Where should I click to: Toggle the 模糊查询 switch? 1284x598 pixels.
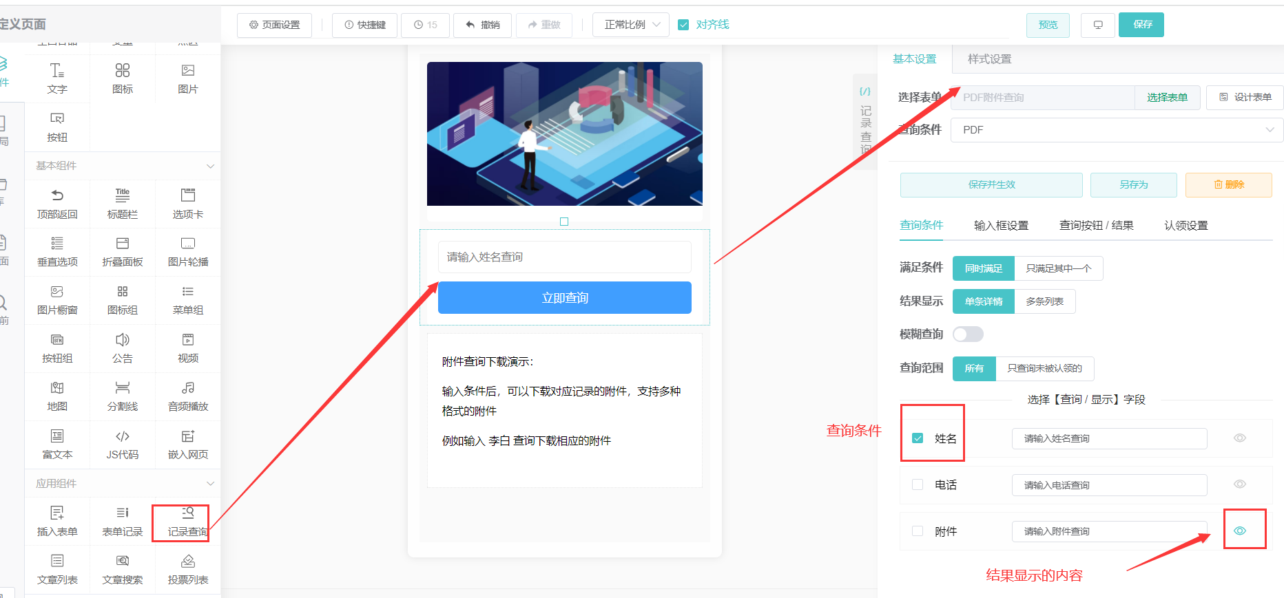click(x=968, y=334)
